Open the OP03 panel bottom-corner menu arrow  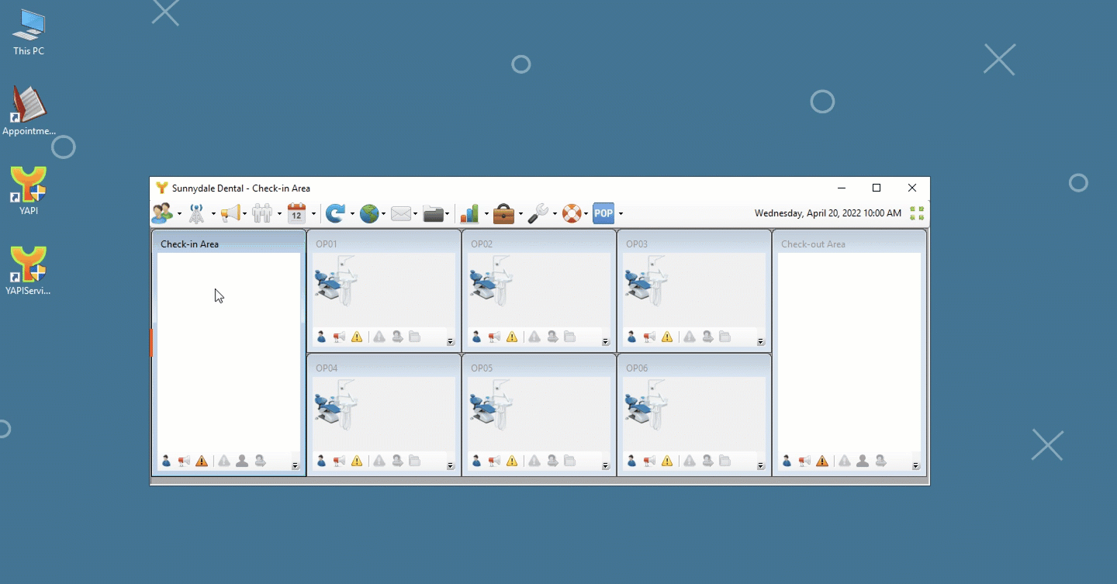click(x=761, y=342)
